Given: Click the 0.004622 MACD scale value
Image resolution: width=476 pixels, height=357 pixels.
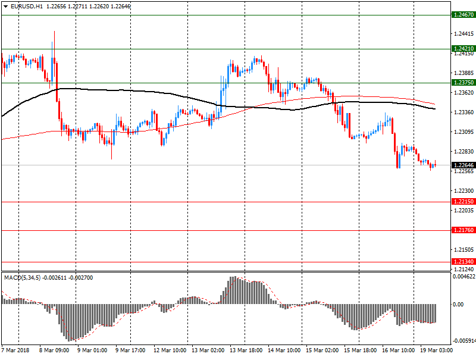Looking at the screenshot, I should point(464,277).
